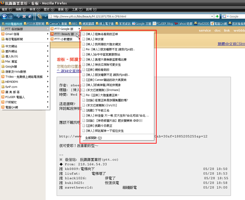Screen dimensions: 245x200
Task: Open the PCuSER Blog bookmark
Action: tap(163, 24)
